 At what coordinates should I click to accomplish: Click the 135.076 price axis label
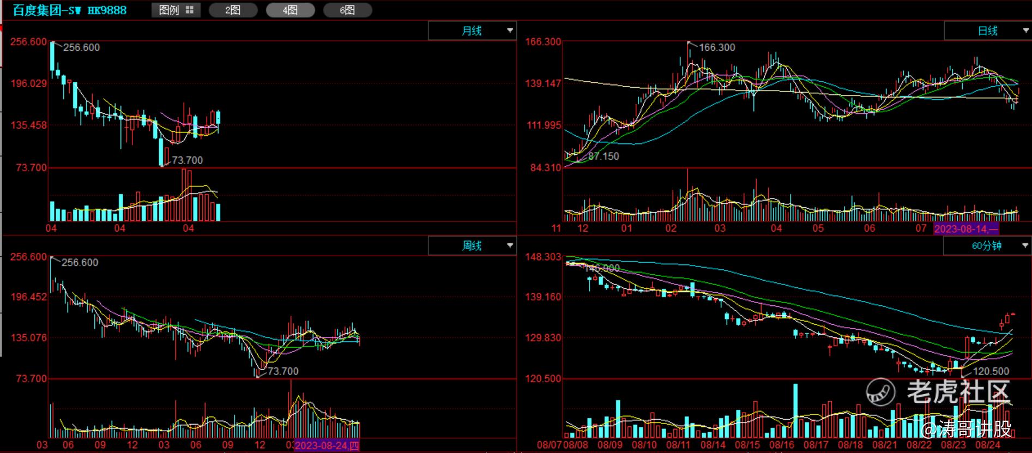28,337
